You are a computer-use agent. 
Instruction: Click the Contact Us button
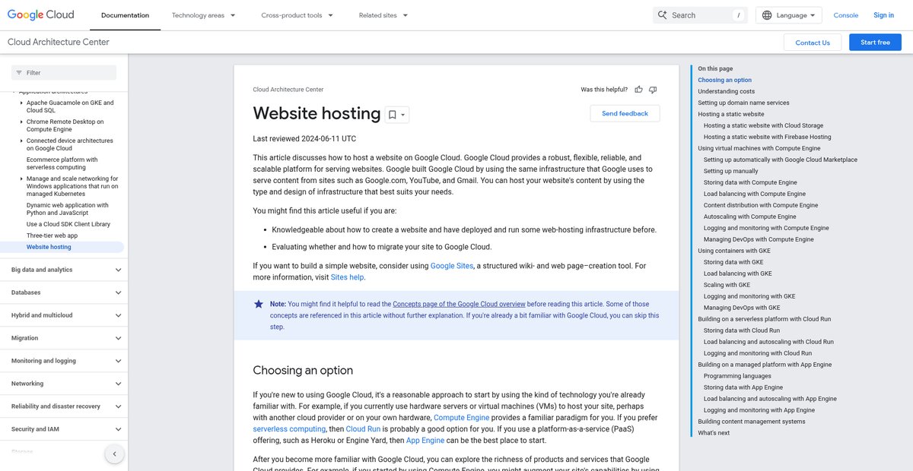point(813,43)
